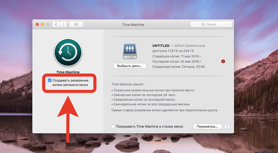Click the "Time Machine" window title

tap(133, 25)
